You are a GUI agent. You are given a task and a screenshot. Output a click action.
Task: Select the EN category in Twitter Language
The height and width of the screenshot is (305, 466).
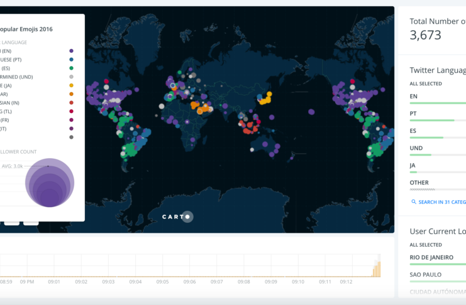pyautogui.click(x=413, y=97)
